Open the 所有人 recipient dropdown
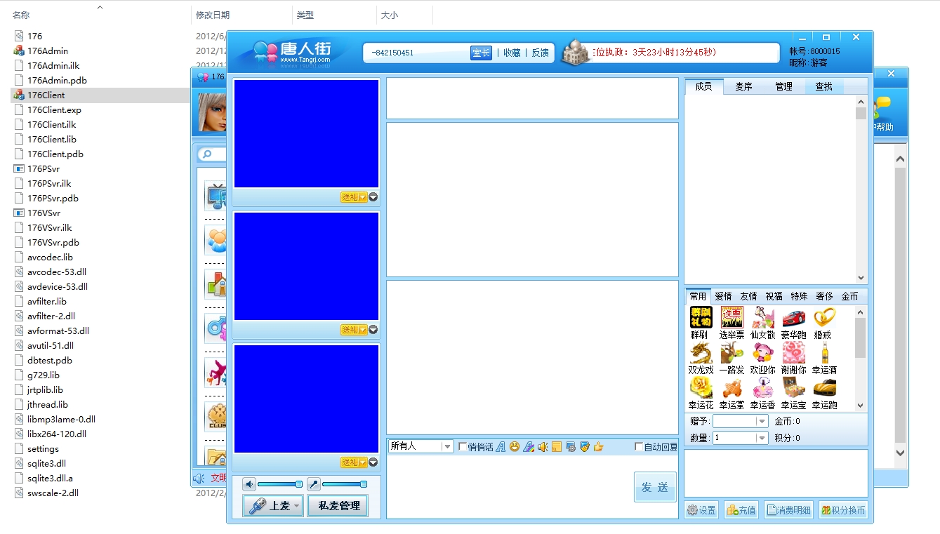 pyautogui.click(x=447, y=446)
